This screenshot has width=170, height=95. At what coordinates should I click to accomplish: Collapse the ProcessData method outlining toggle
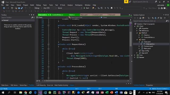(x=48, y=67)
